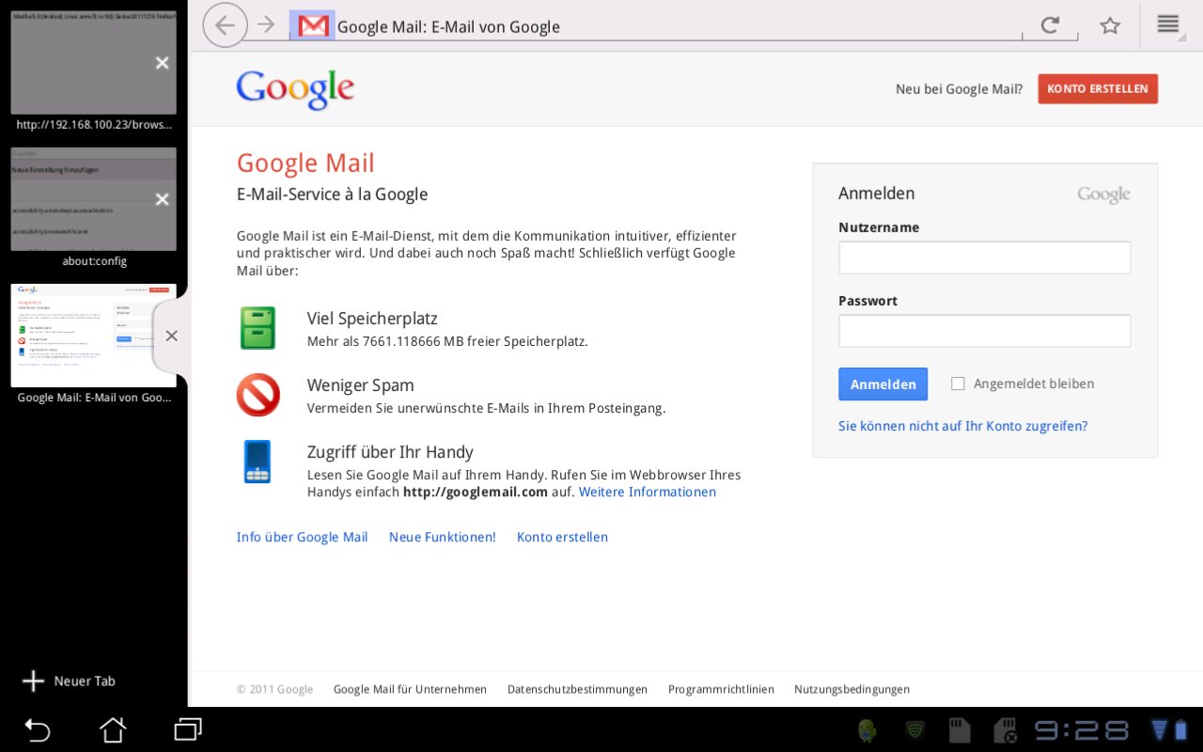Select the Google Mail tab thumbnail
The height and width of the screenshot is (752, 1203).
coord(93,336)
